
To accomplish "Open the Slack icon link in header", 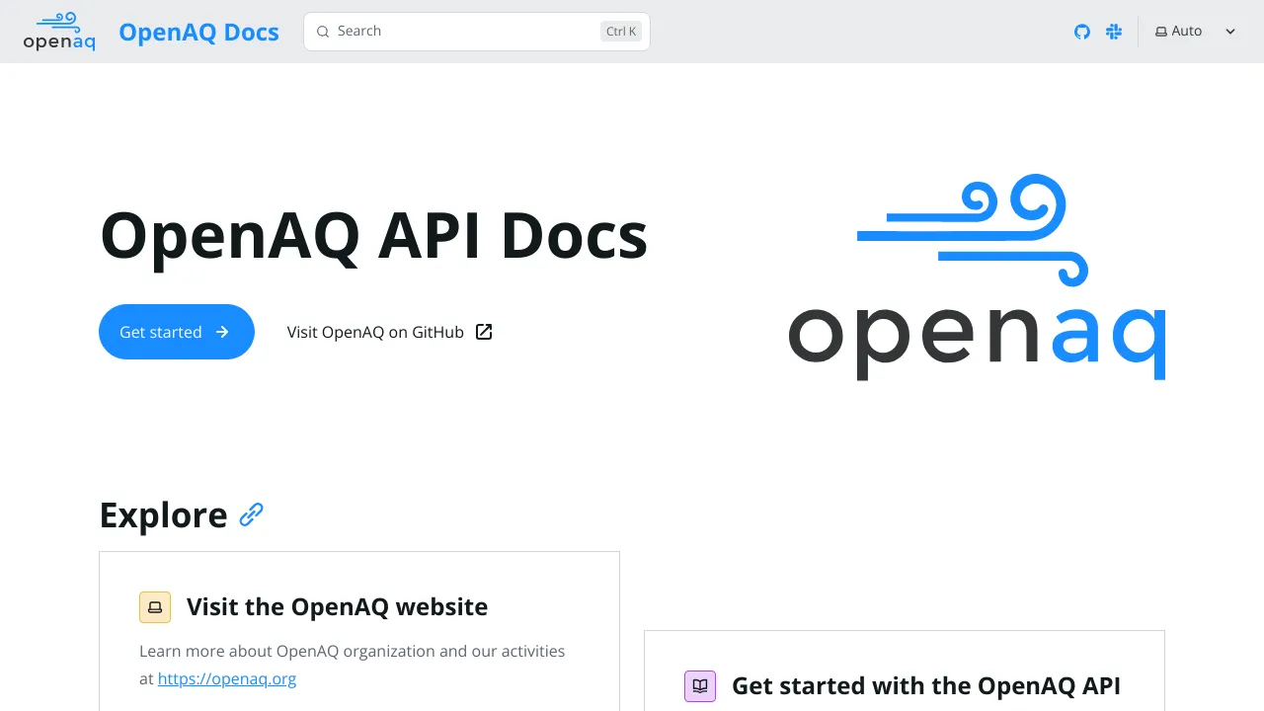I will (x=1114, y=32).
